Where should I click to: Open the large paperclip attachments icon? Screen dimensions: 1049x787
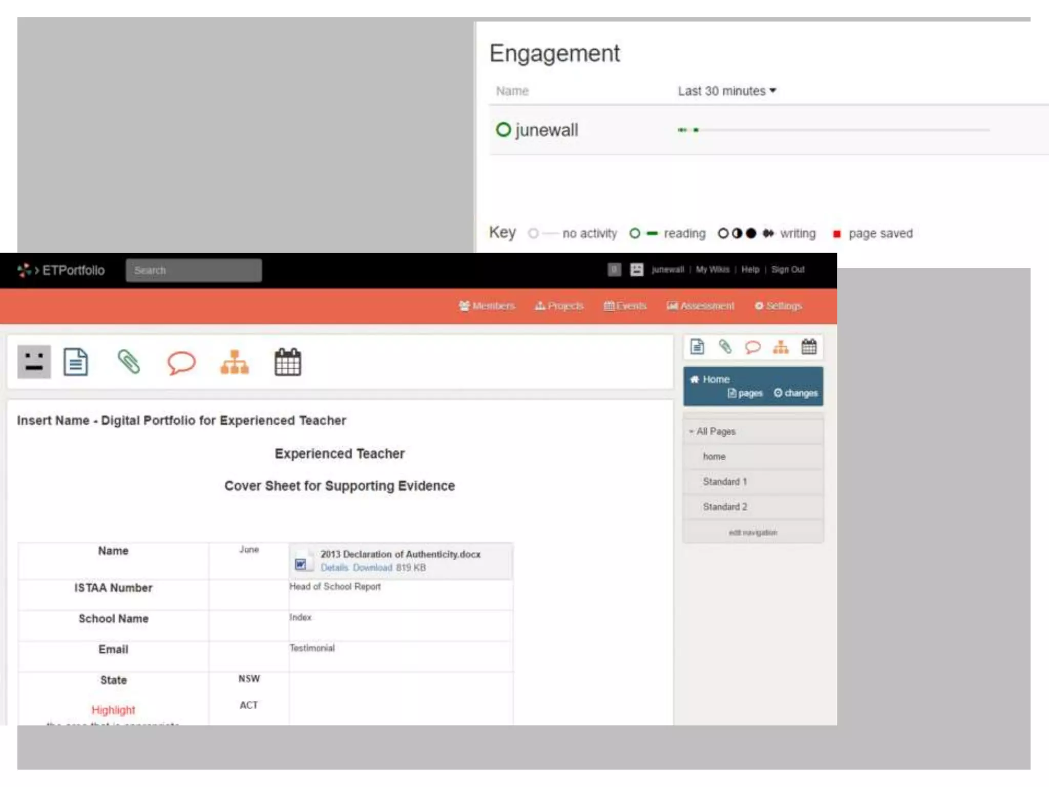click(x=129, y=362)
